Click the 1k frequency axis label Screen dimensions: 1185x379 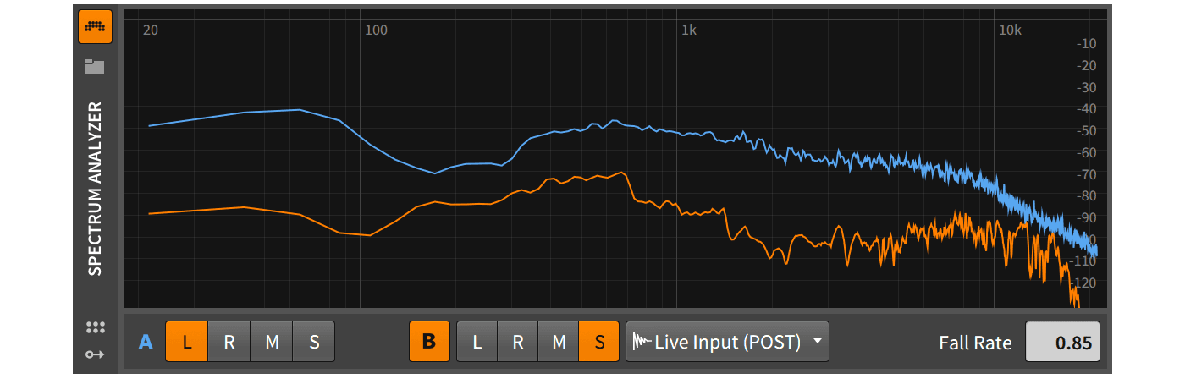pos(688,30)
